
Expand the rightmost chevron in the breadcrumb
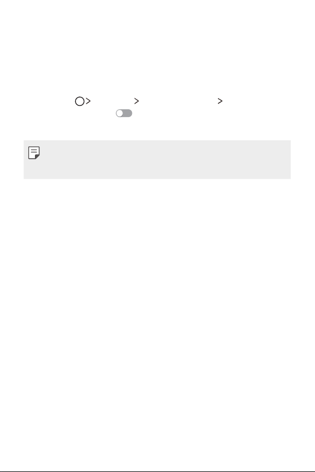(x=220, y=101)
